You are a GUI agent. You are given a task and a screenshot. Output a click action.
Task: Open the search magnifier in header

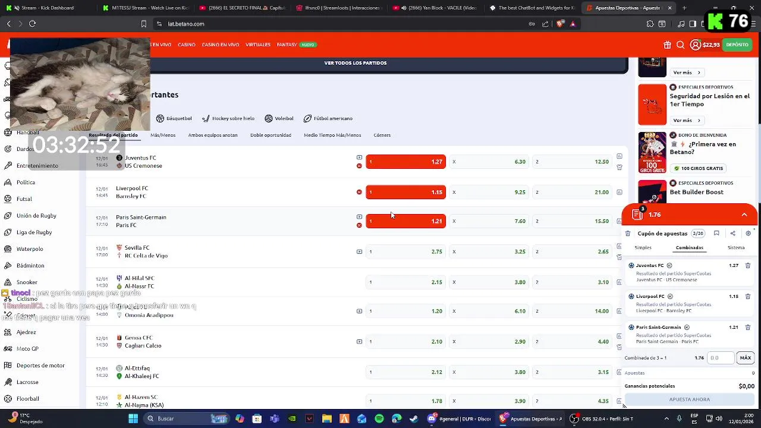680,45
